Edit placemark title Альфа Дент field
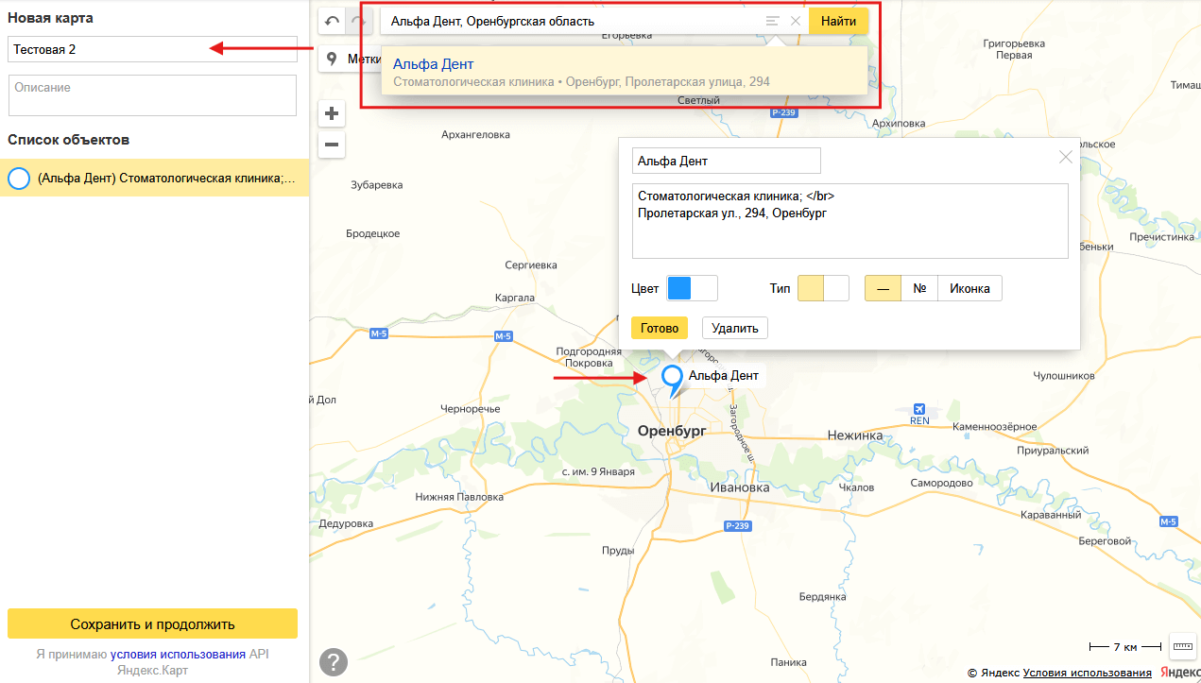Image resolution: width=1201 pixels, height=683 pixels. [x=727, y=161]
